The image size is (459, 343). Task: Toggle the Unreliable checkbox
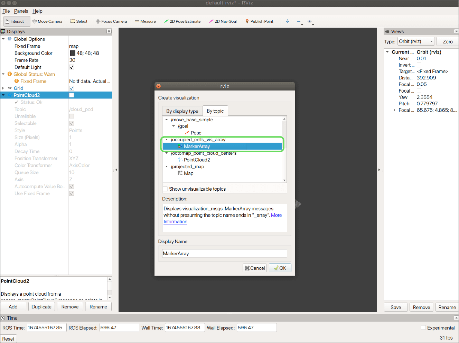pyautogui.click(x=72, y=116)
